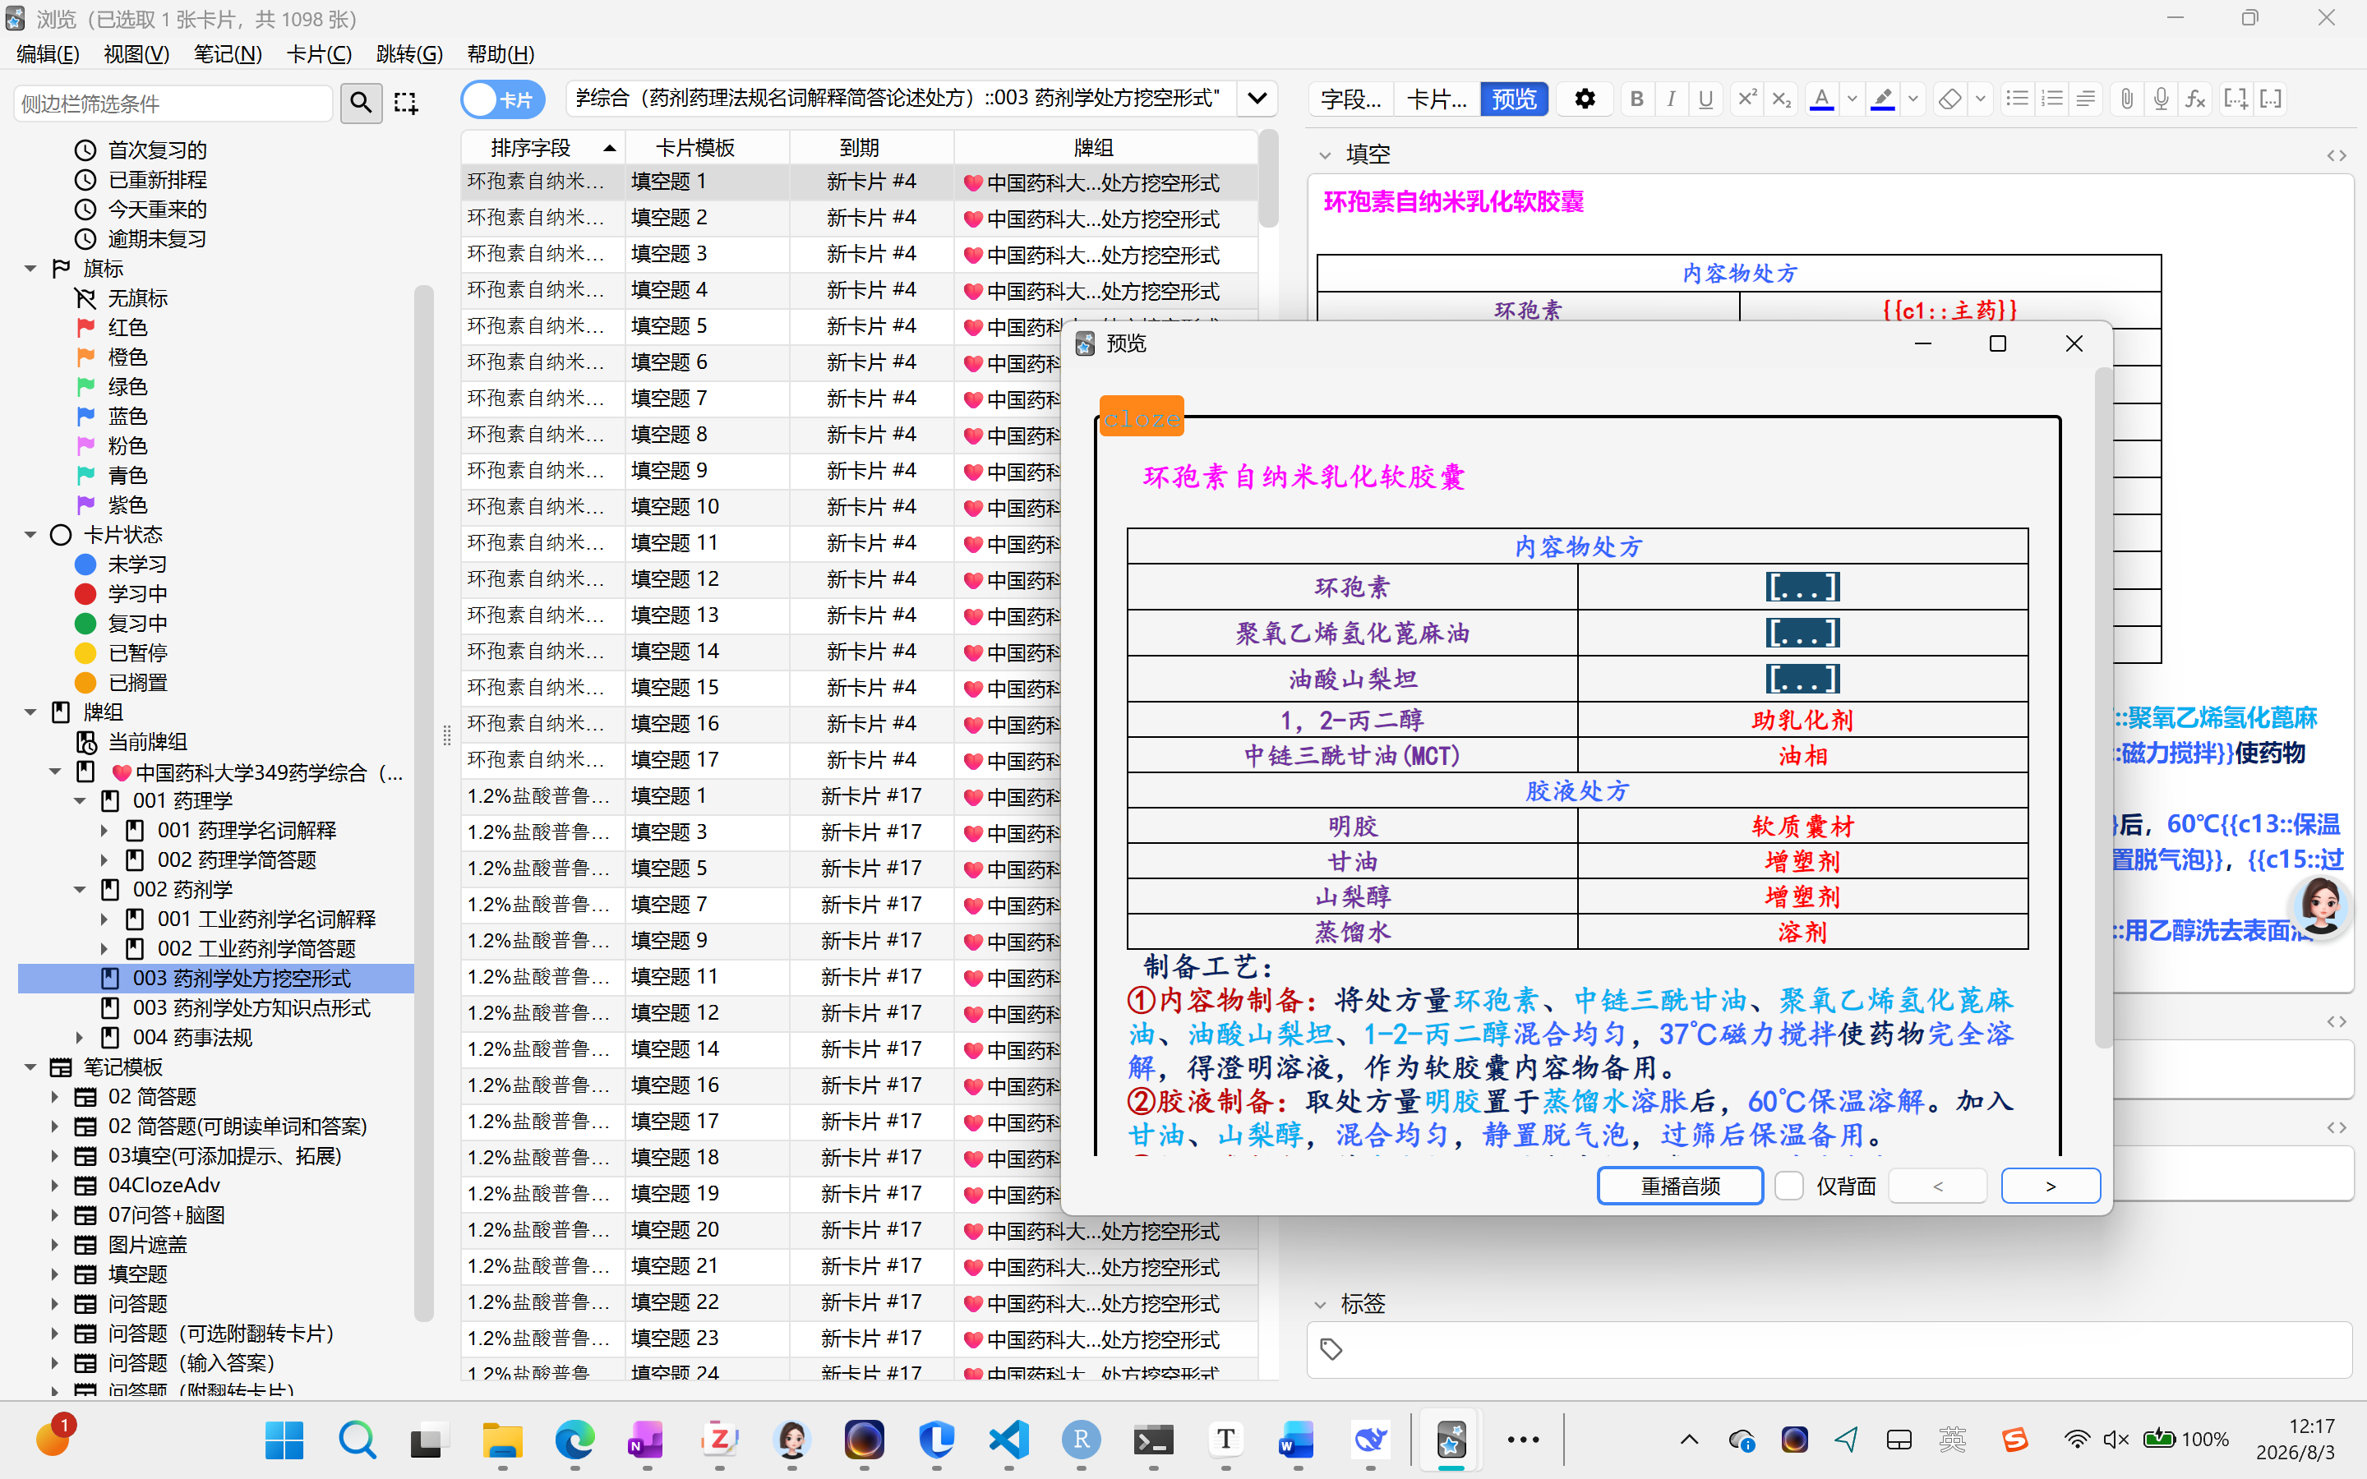Click the selection marquee icon beside search
The height and width of the screenshot is (1479, 2367).
coord(406,102)
